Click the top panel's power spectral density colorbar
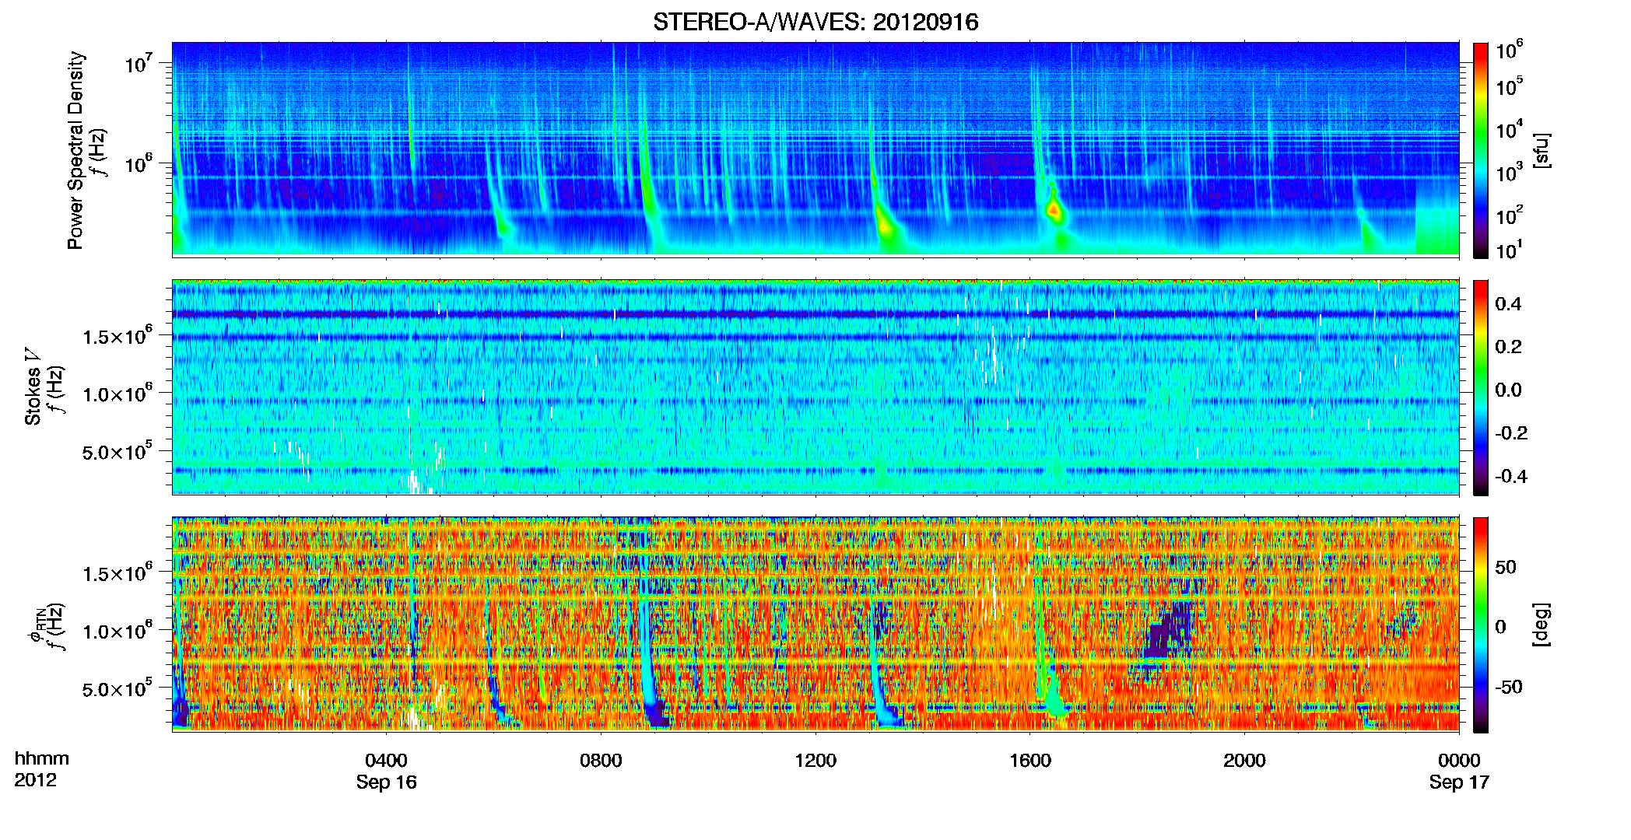This screenshot has width=1631, height=840. [1481, 150]
